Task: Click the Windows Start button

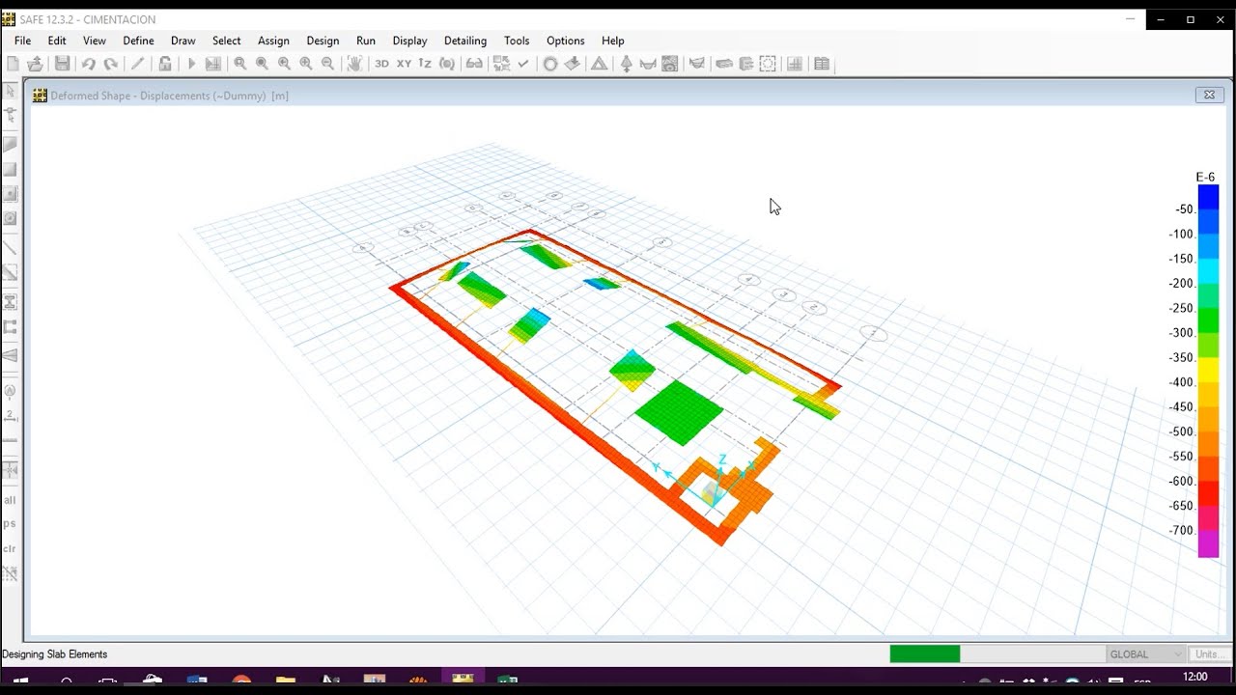Action: click(20, 681)
